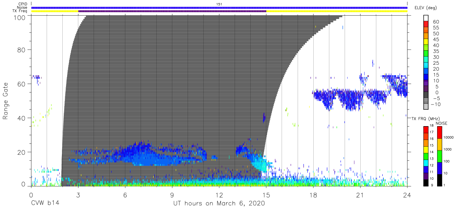Click the '24' x-axis hour tick label
458x211 pixels.
pyautogui.click(x=407, y=195)
